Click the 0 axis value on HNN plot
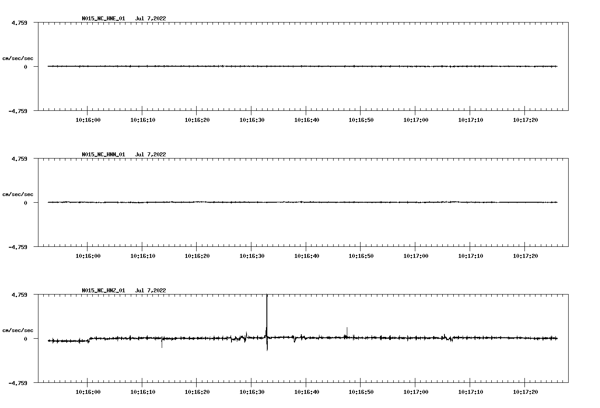Screen dimensions: 600x408 26,203
